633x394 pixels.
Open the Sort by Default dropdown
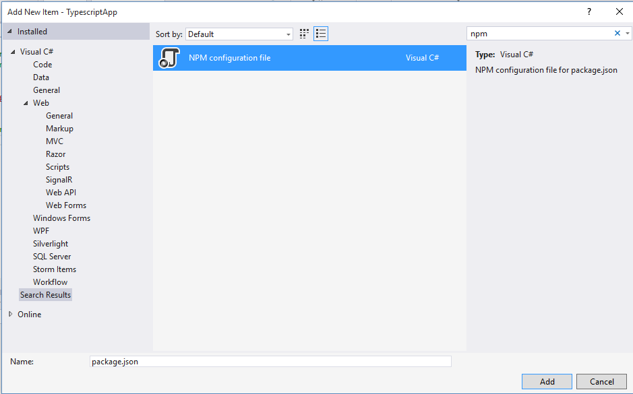click(239, 34)
